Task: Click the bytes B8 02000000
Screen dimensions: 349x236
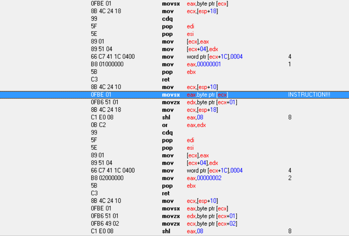Action: 107,178
